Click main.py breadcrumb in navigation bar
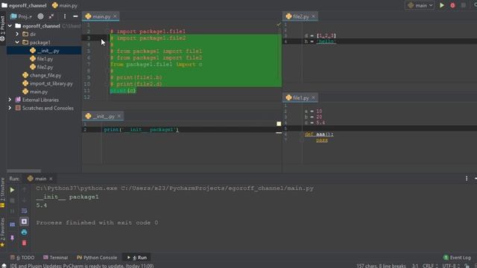Viewport: 477px width, 268px height. (x=65, y=5)
